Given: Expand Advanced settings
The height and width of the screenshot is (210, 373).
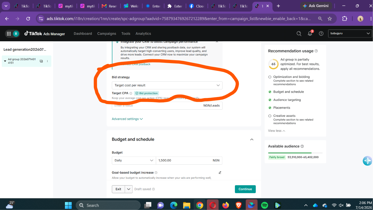Looking at the screenshot, I should (x=127, y=119).
